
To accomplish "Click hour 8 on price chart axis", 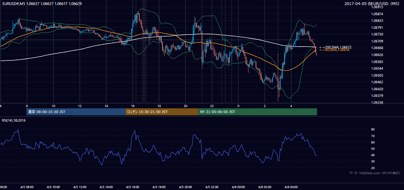I will coord(27,106).
